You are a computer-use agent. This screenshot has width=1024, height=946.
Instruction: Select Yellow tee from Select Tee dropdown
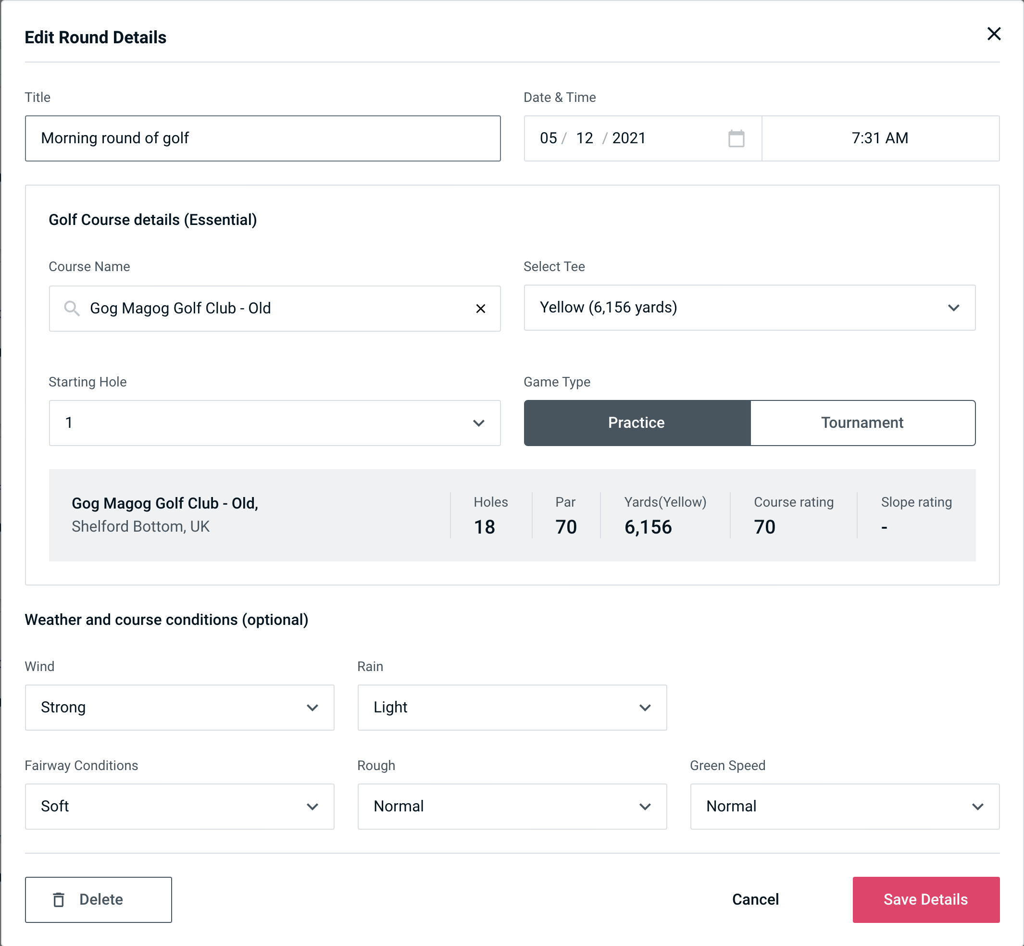[x=749, y=308]
